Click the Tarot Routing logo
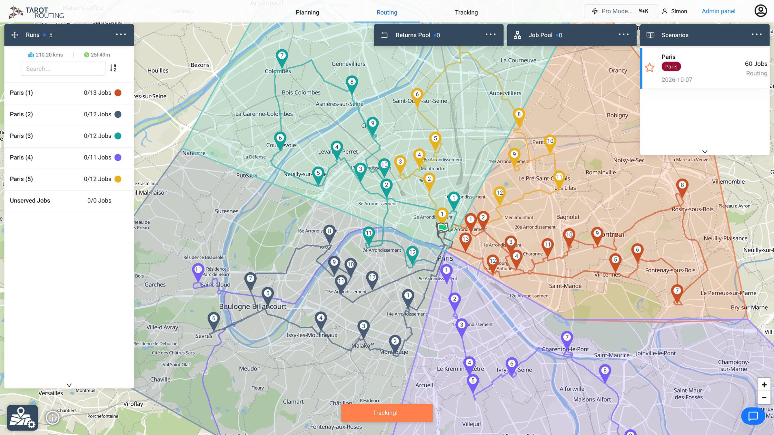This screenshot has width=774, height=435. tap(36, 12)
